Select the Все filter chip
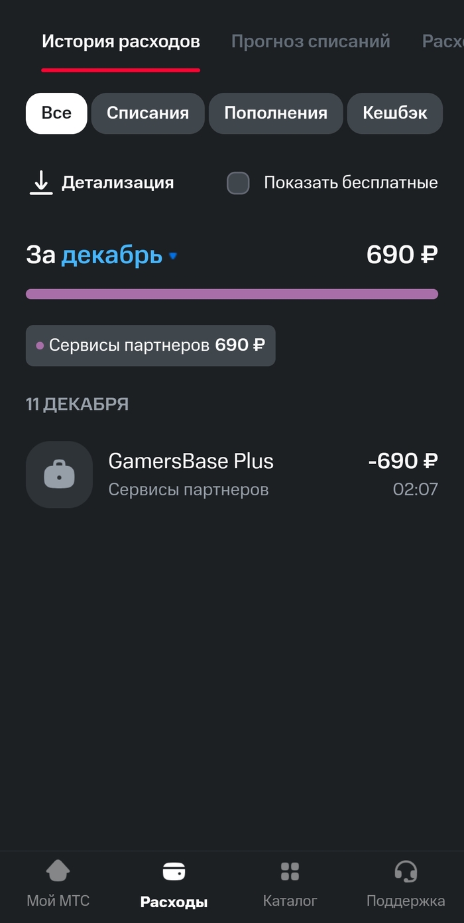 (x=56, y=113)
